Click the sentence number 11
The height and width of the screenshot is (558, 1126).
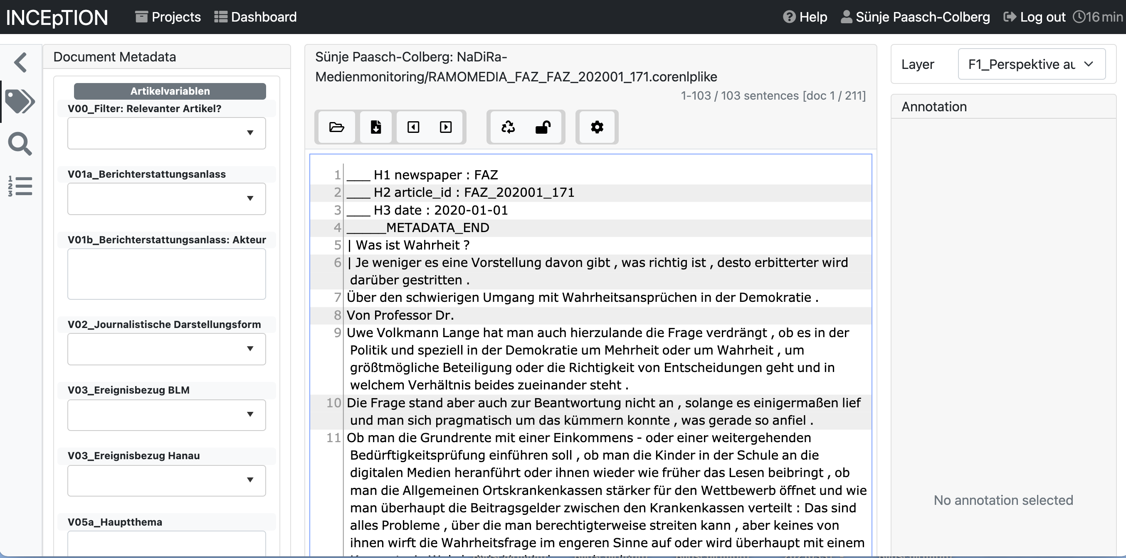tap(333, 438)
